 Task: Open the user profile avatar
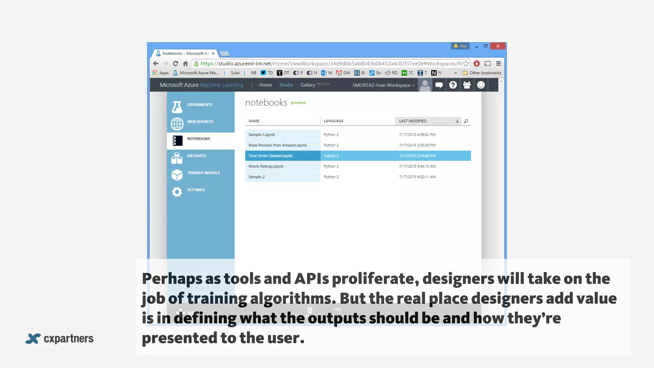click(x=425, y=85)
